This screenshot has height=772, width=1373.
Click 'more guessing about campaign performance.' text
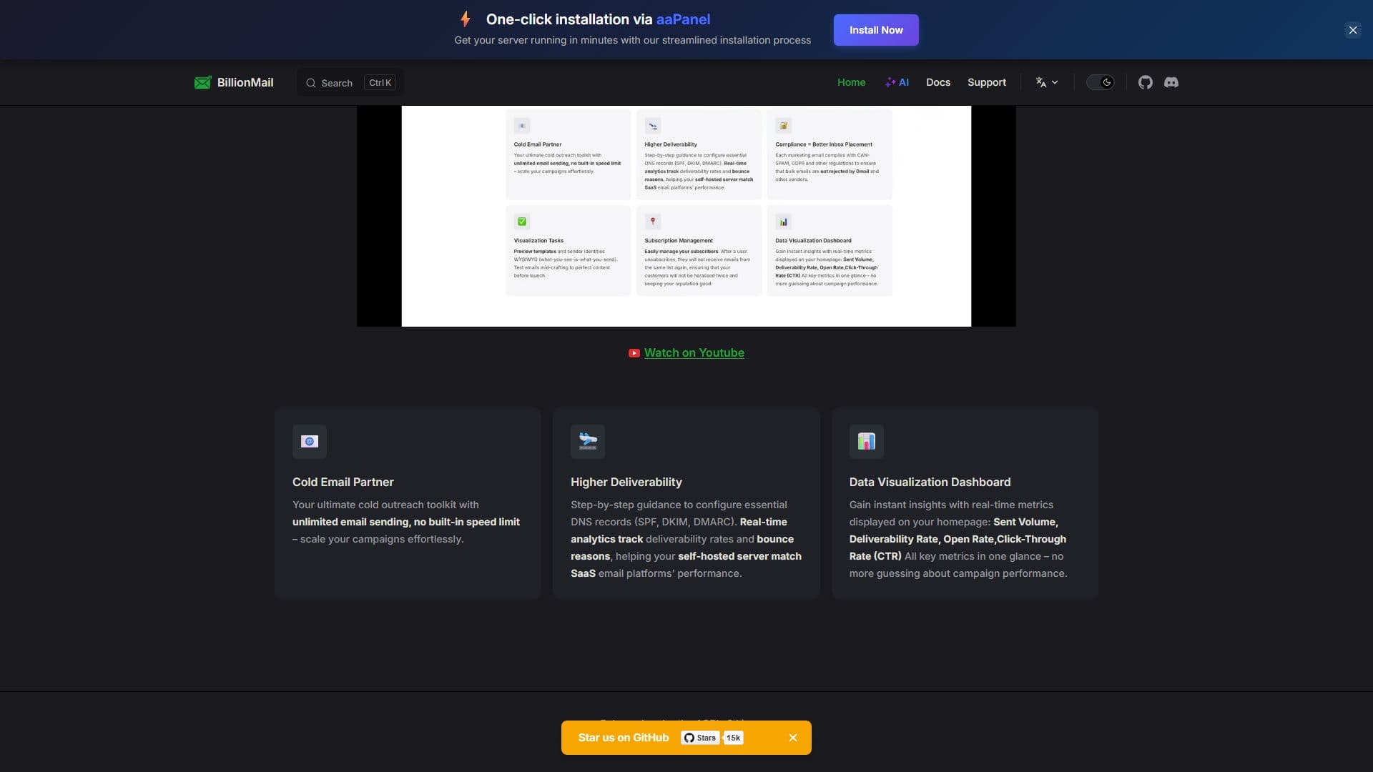pyautogui.click(x=958, y=573)
